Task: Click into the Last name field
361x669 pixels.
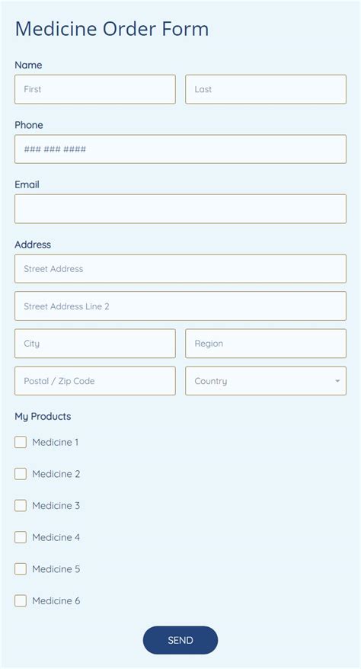Action: point(266,89)
